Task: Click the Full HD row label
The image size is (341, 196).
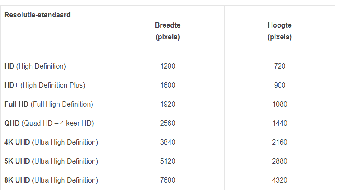Action: (49, 104)
